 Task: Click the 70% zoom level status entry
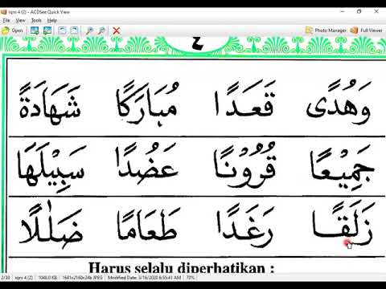click(x=190, y=278)
